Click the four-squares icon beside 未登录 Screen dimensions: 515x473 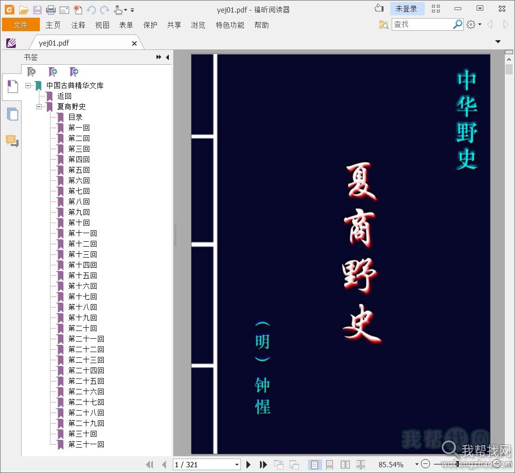click(x=435, y=9)
